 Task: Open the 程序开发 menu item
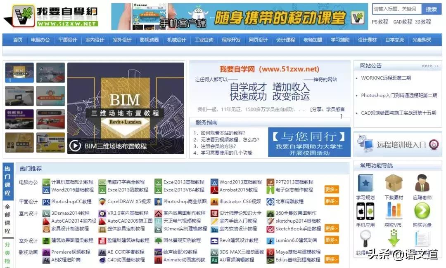(231, 40)
